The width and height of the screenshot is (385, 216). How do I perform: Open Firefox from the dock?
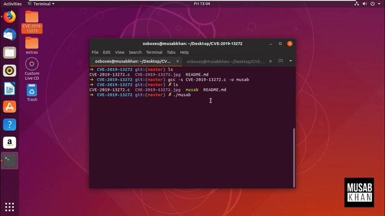coord(10,17)
